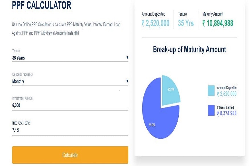This screenshot has width=249, height=166.
Task: Click the 35 Yrs tenure summary value
Action: click(x=186, y=23)
